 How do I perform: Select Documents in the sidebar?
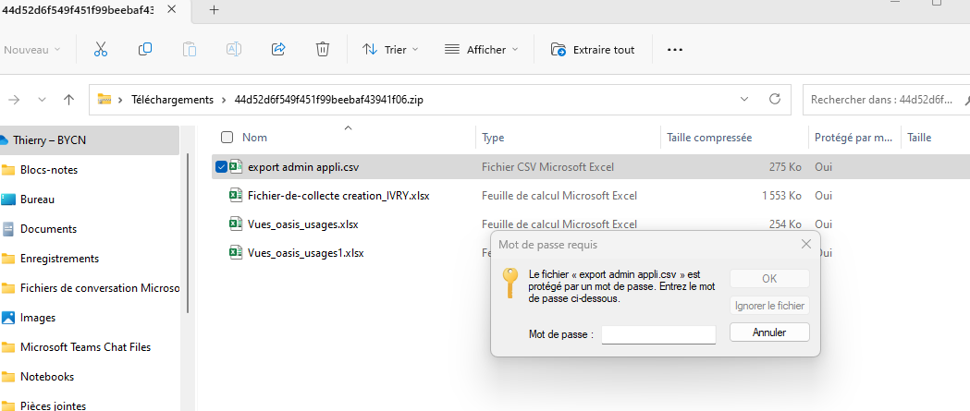click(48, 229)
